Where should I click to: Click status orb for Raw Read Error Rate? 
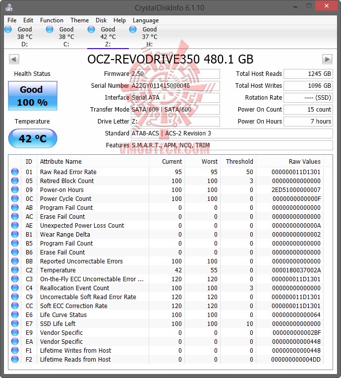15,172
